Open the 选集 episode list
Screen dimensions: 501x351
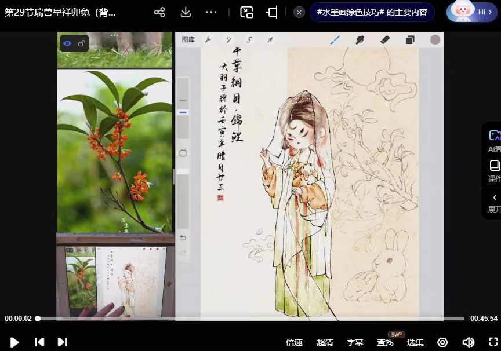pyautogui.click(x=415, y=342)
